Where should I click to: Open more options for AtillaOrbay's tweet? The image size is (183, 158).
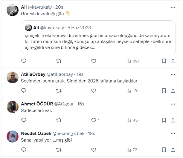tap(173, 74)
